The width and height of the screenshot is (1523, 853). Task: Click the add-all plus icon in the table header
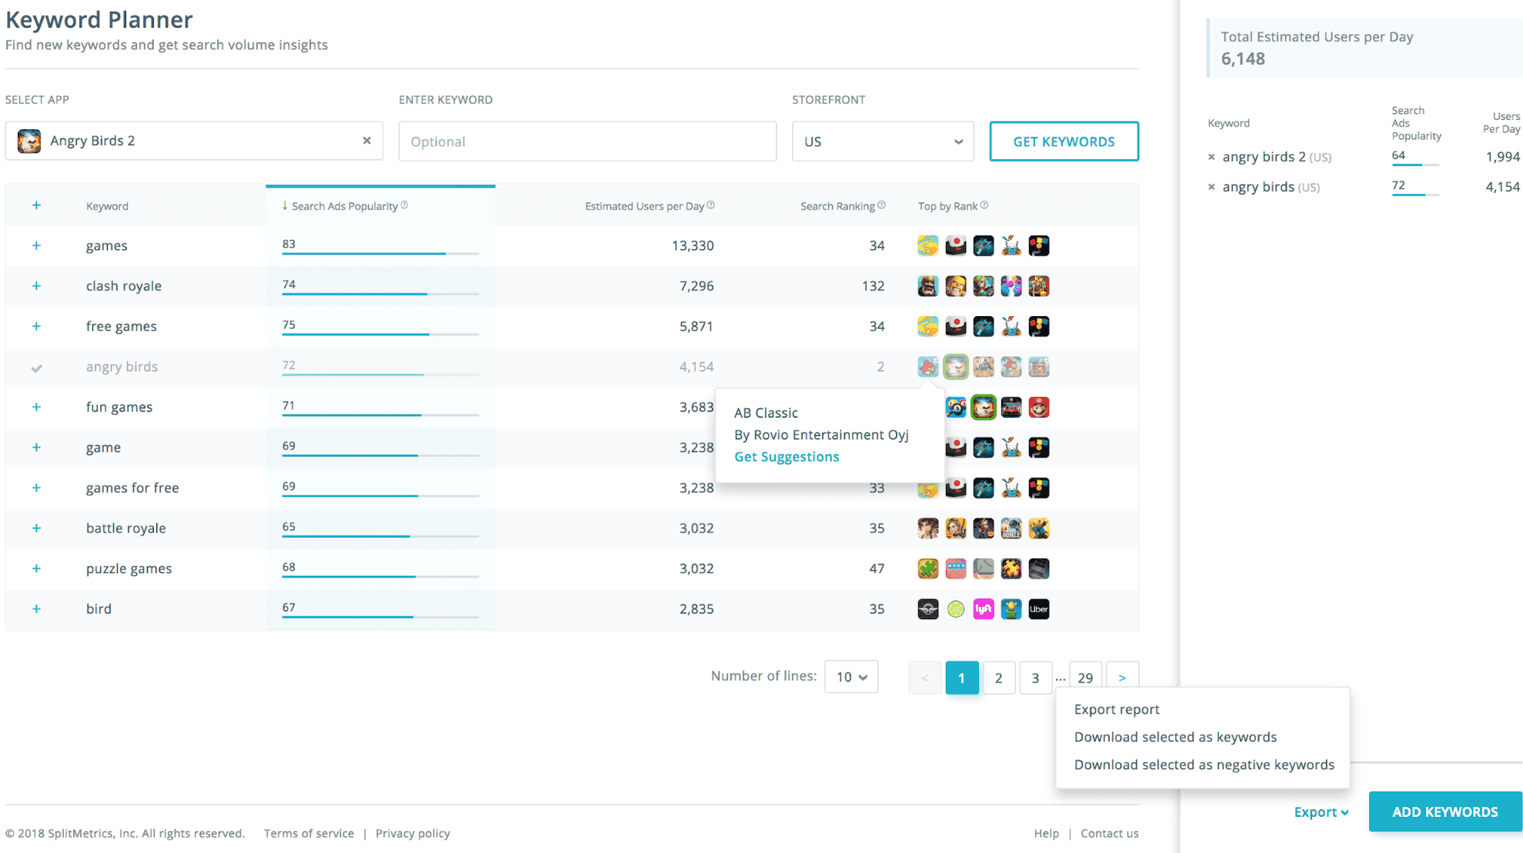coord(36,205)
